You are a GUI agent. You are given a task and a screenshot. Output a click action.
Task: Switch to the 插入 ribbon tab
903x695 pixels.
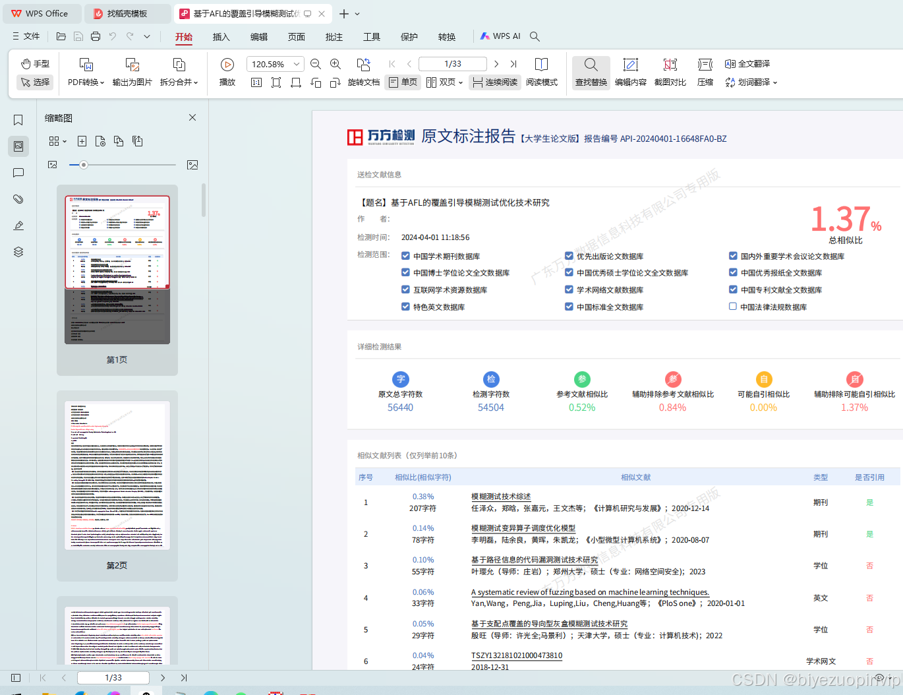click(x=221, y=37)
